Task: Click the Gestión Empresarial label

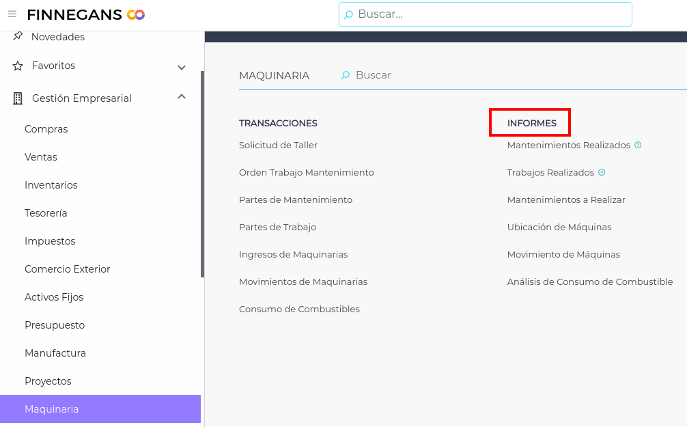Action: point(81,98)
